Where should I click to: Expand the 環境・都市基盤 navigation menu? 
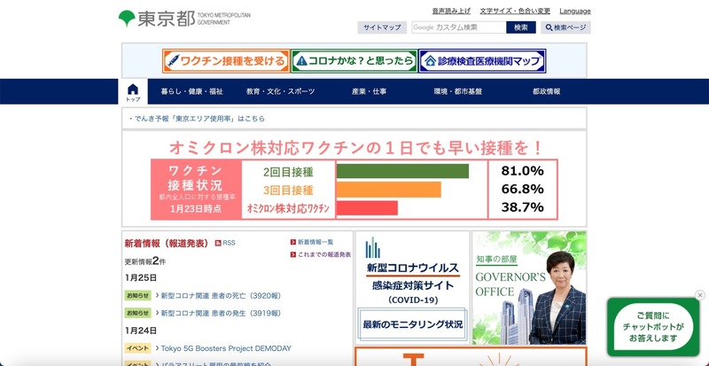point(457,92)
